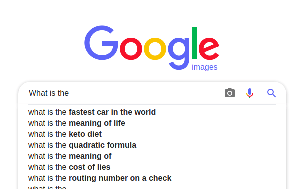Click the yellow letter o in the logo
299x189 pixels.
[x=155, y=49]
